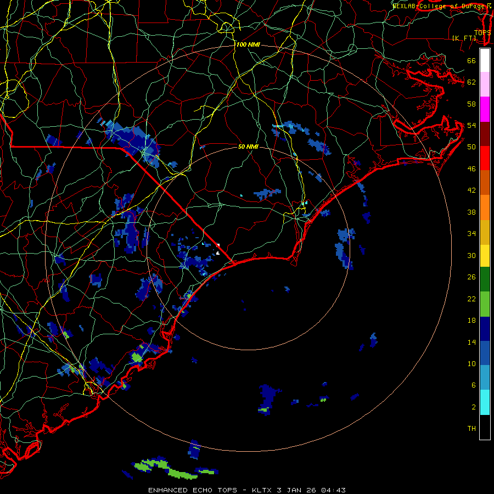Click the "26" legend value
This screenshot has width=494, height=494.
tap(471, 277)
